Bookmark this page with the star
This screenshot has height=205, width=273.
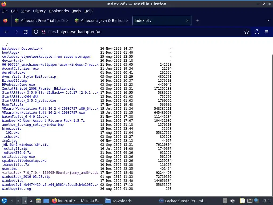coord(247,32)
